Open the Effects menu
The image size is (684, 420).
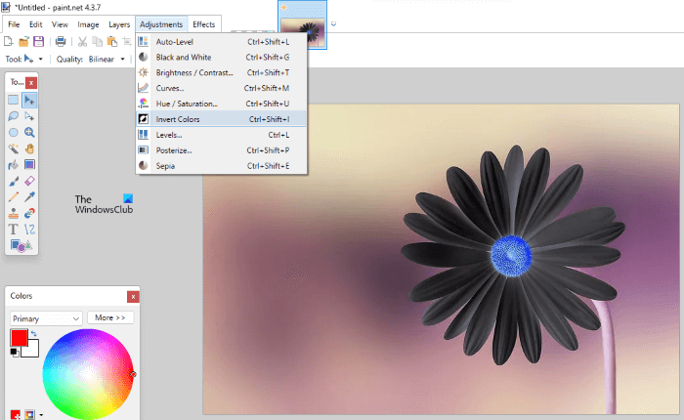point(203,23)
